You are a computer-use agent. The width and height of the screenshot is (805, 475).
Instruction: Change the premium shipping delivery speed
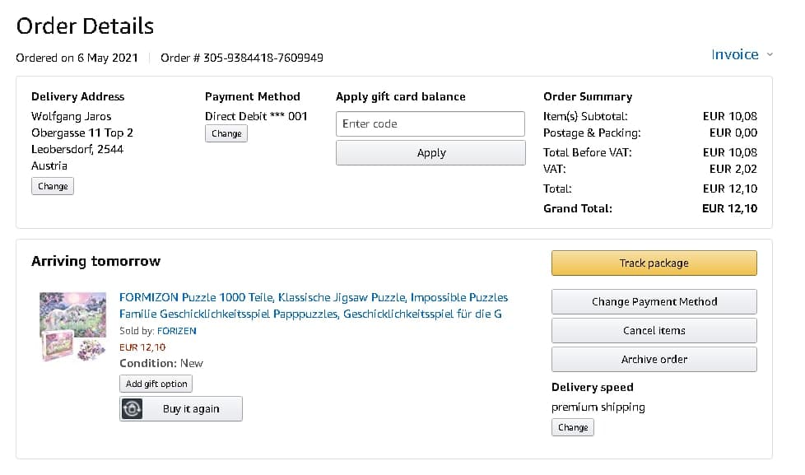coord(572,427)
